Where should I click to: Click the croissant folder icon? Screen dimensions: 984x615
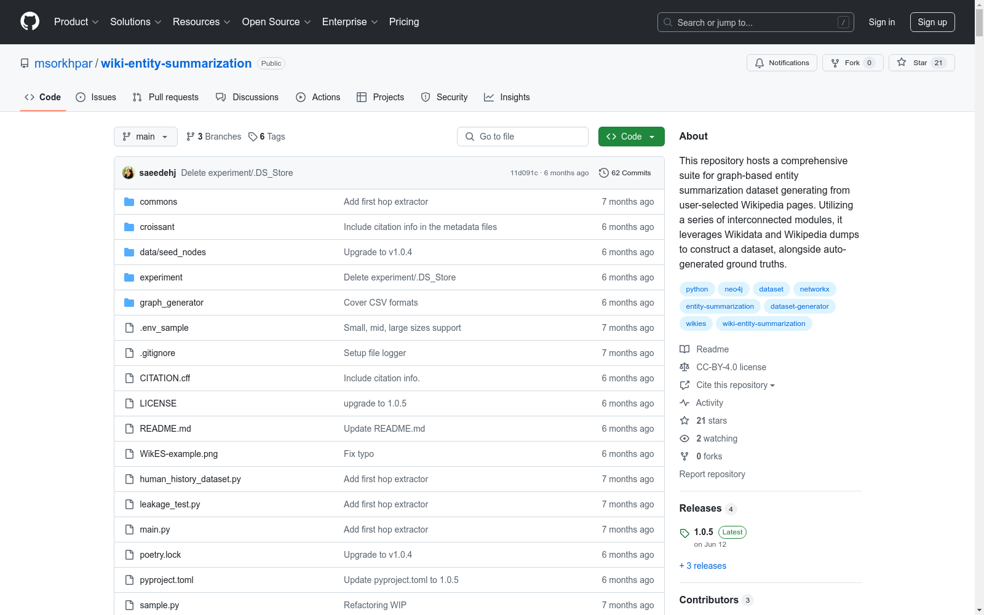point(129,227)
